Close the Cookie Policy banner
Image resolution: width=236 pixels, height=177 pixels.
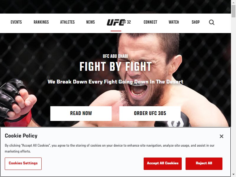[x=222, y=136]
